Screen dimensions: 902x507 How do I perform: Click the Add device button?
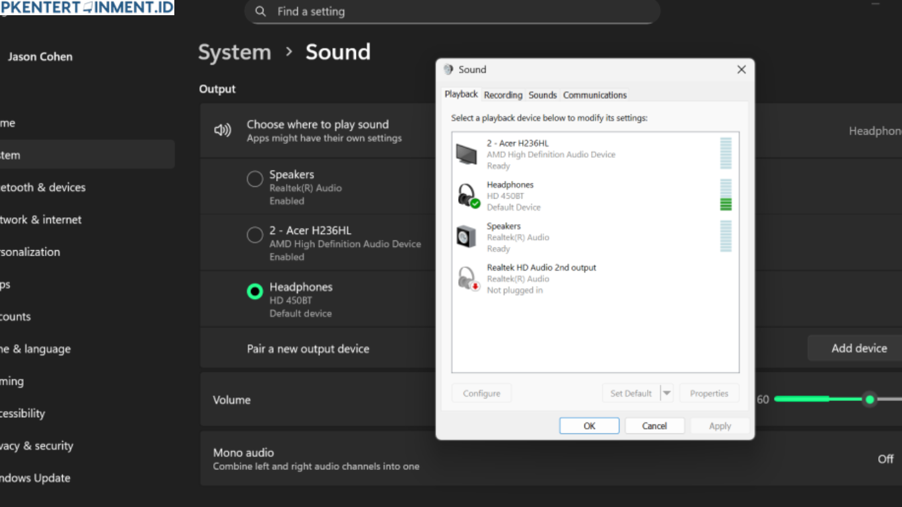click(x=859, y=348)
